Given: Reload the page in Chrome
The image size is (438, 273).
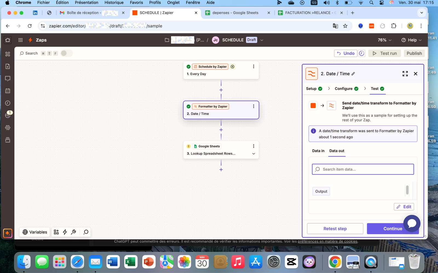Looking at the screenshot, I should coord(30,26).
